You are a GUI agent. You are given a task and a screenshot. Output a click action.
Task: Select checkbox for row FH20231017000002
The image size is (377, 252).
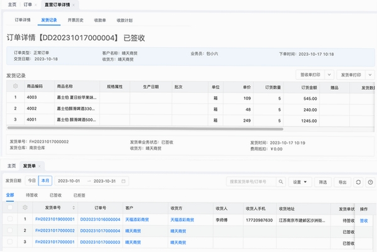click(x=10, y=230)
